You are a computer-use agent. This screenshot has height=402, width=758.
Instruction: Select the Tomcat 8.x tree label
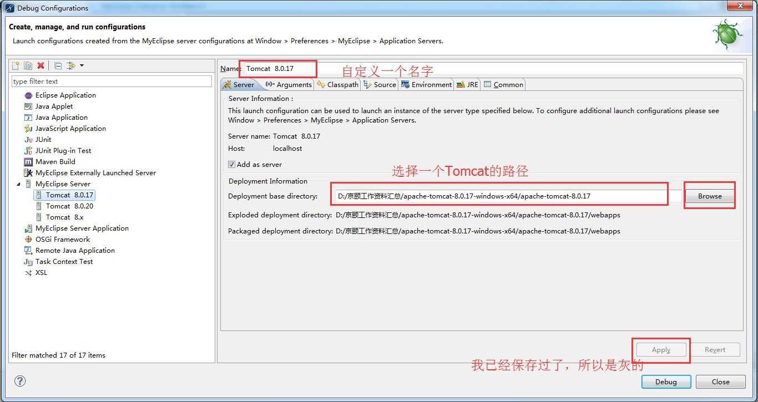[x=64, y=217]
